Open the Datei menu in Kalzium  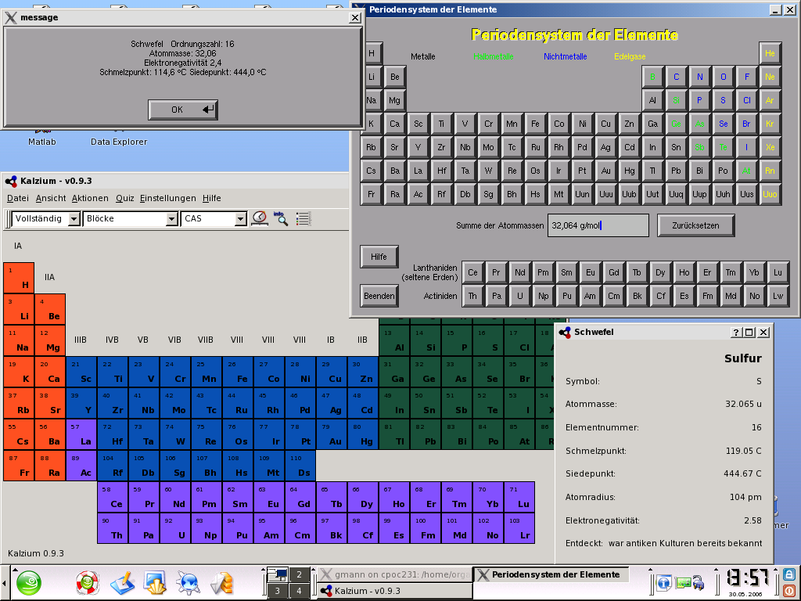point(18,198)
